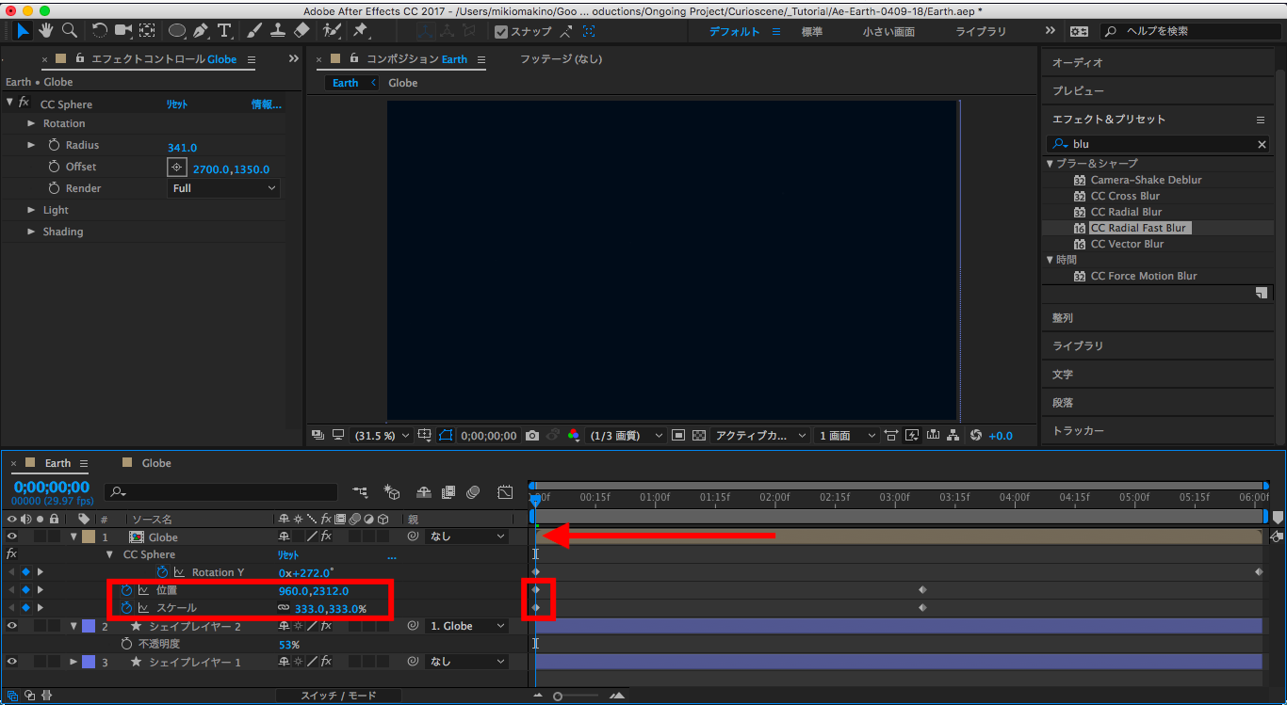Hide シェイプレイヤー 2 with eye icon
Viewport: 1287px width, 705px height.
(x=11, y=626)
